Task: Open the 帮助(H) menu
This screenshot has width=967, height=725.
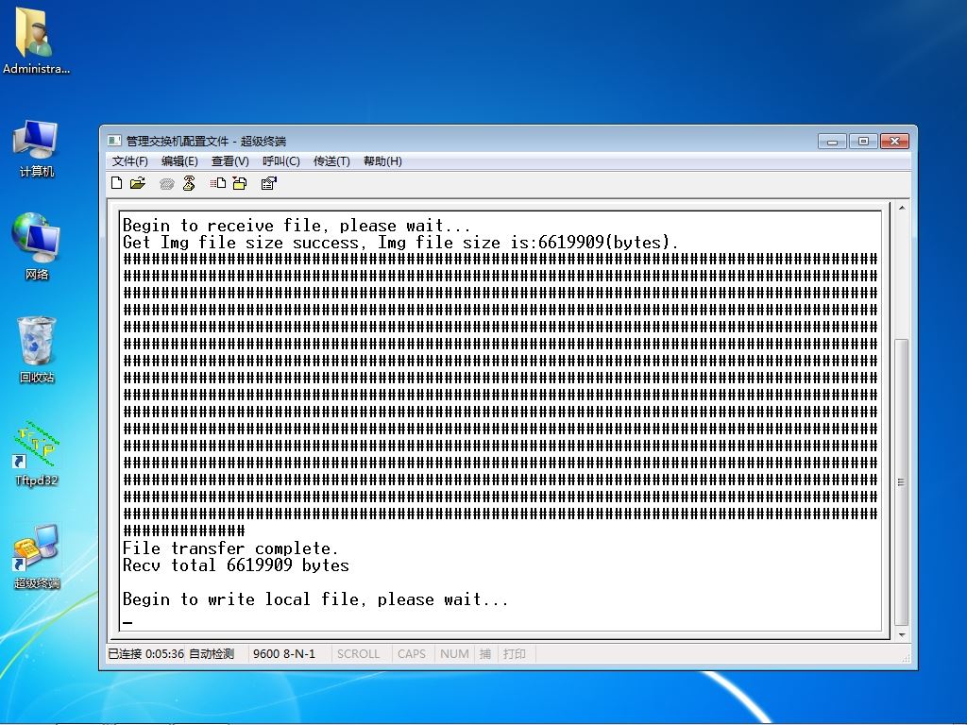Action: pyautogui.click(x=382, y=160)
